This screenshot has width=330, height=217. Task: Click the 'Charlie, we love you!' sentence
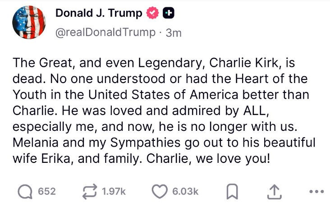208,158
